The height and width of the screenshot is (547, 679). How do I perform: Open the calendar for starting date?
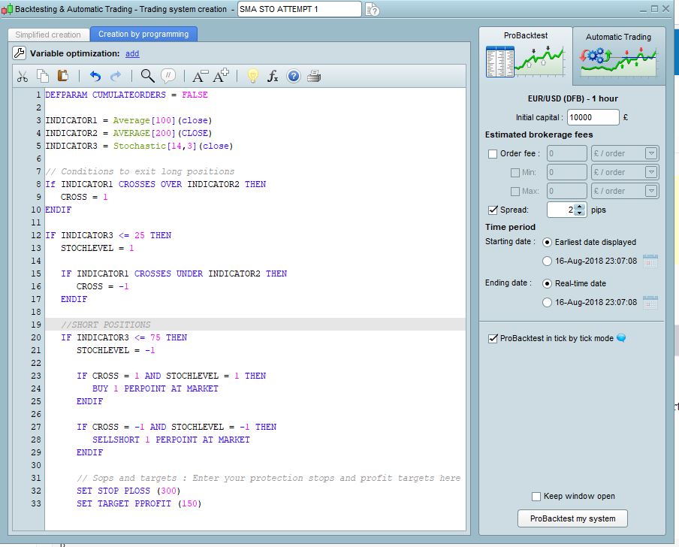tap(650, 261)
